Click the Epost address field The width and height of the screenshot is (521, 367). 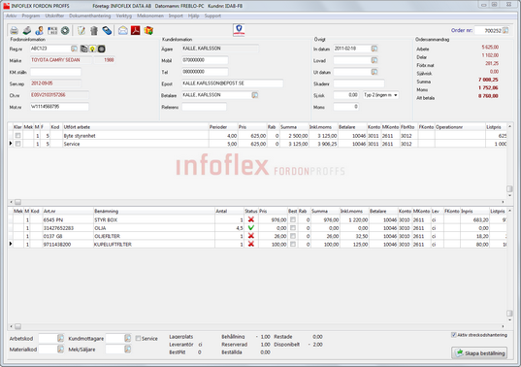pyautogui.click(x=232, y=83)
